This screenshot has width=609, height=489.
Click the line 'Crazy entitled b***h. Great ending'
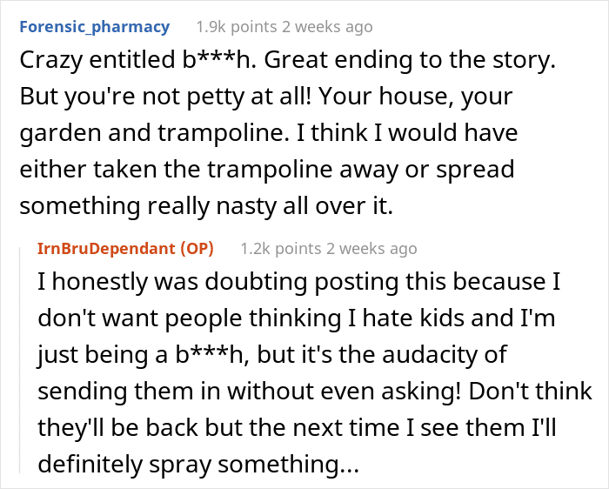pyautogui.click(x=288, y=60)
